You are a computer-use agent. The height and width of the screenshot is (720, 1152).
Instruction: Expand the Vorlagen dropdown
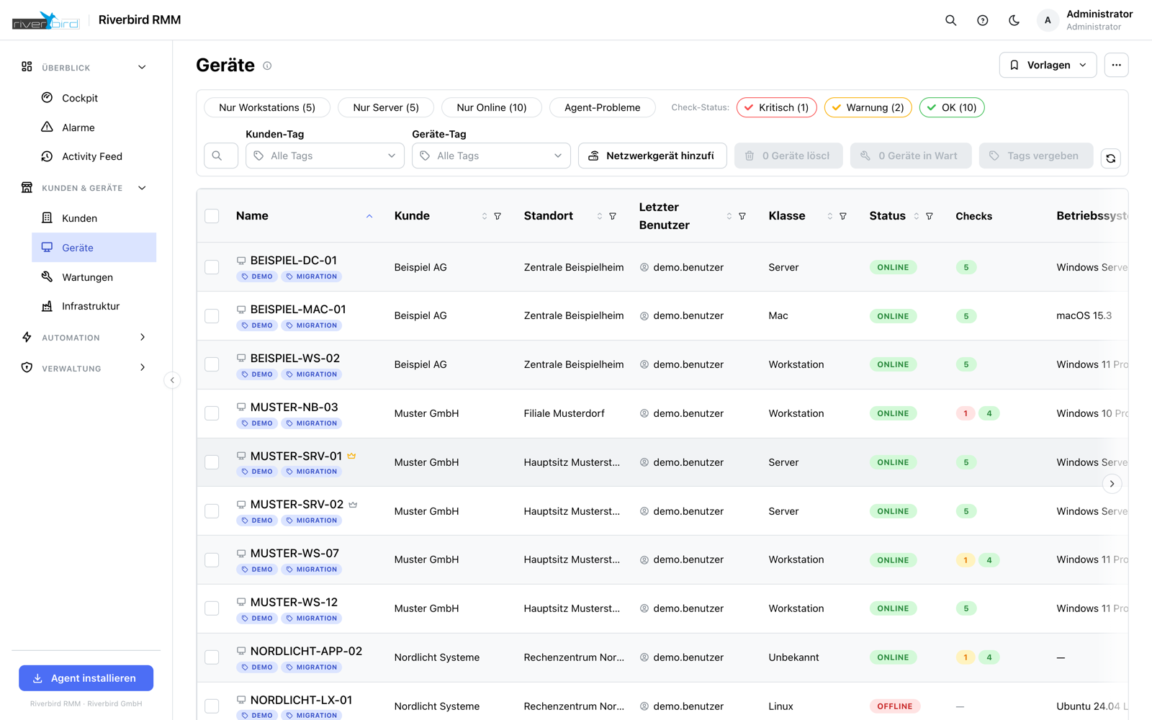point(1048,65)
